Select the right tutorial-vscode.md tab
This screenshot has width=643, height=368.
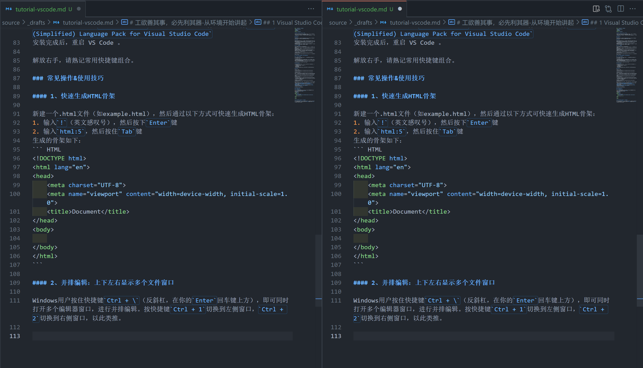[361, 9]
